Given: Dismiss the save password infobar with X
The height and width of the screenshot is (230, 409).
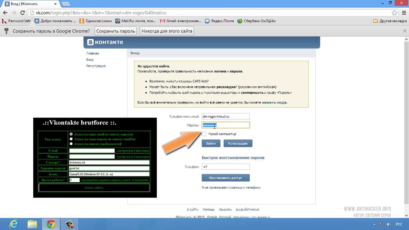Looking at the screenshot, I should tap(405, 31).
